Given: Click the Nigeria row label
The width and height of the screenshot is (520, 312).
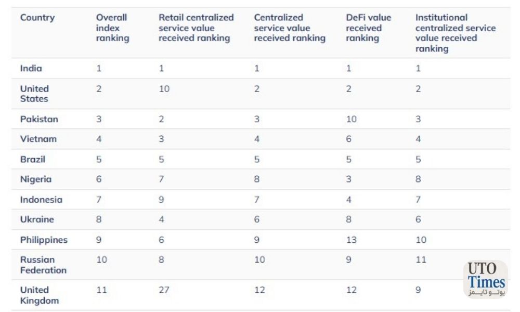Looking at the screenshot, I should pyautogui.click(x=36, y=179).
